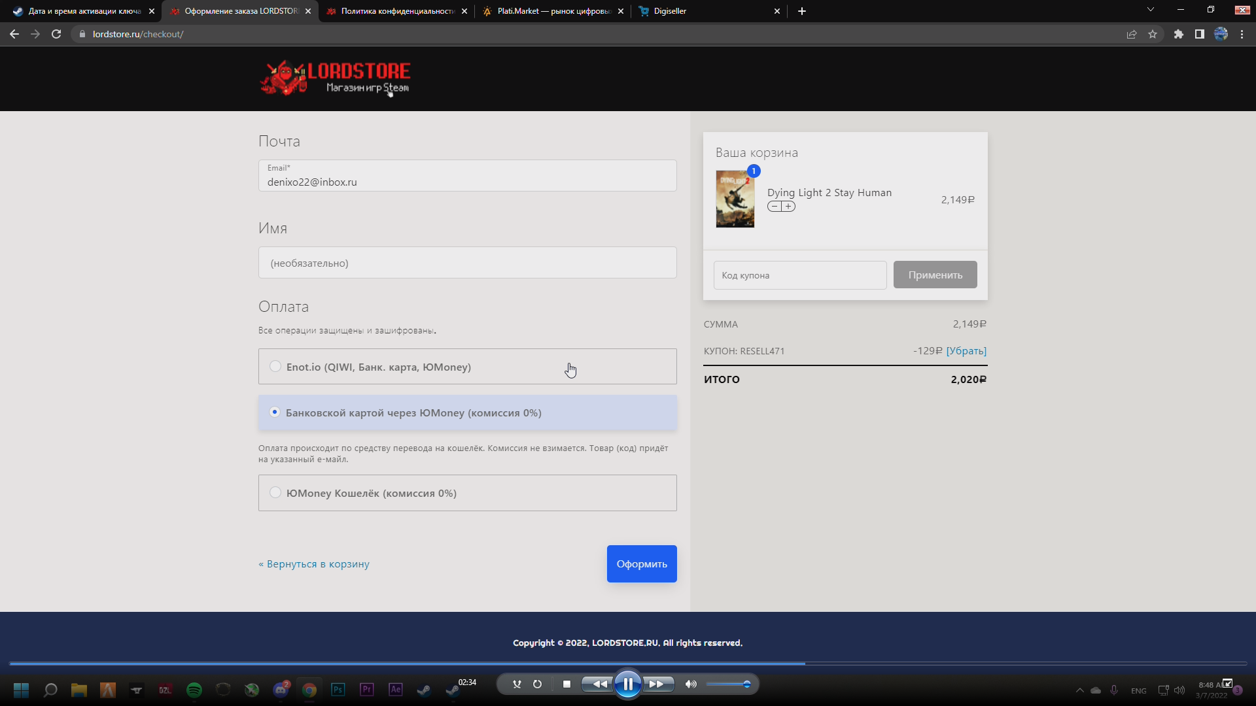The image size is (1256, 706).
Task: Fast forward the media player
Action: 657,684
